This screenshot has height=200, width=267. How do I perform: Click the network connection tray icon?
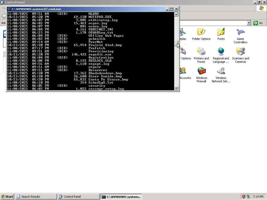(248, 197)
